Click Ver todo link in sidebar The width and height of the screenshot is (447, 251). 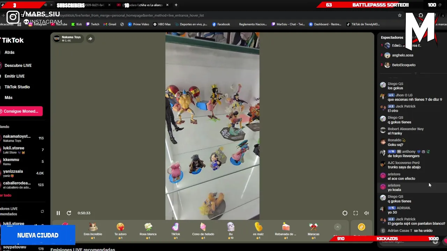6,196
